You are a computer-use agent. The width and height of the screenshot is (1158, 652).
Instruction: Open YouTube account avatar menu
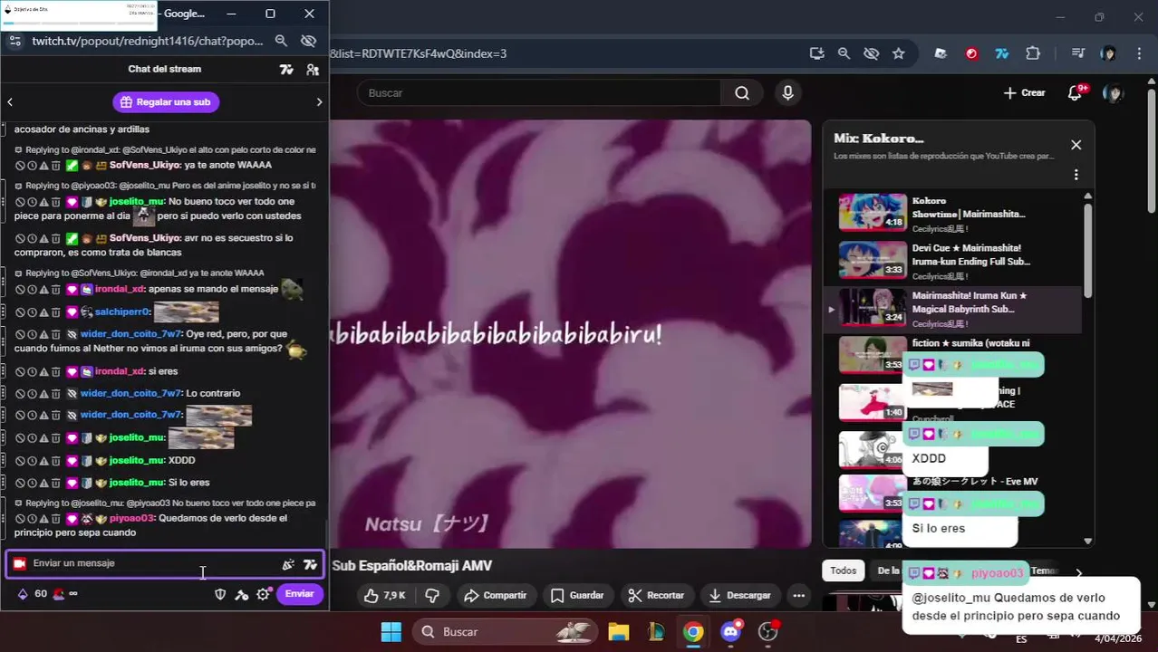point(1113,93)
